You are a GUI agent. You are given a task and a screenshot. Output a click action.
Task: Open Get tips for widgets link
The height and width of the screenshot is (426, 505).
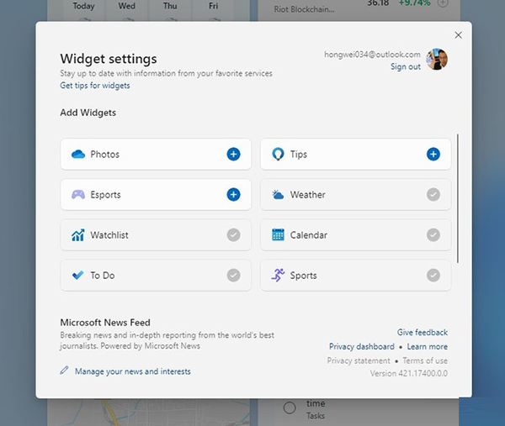tap(95, 86)
